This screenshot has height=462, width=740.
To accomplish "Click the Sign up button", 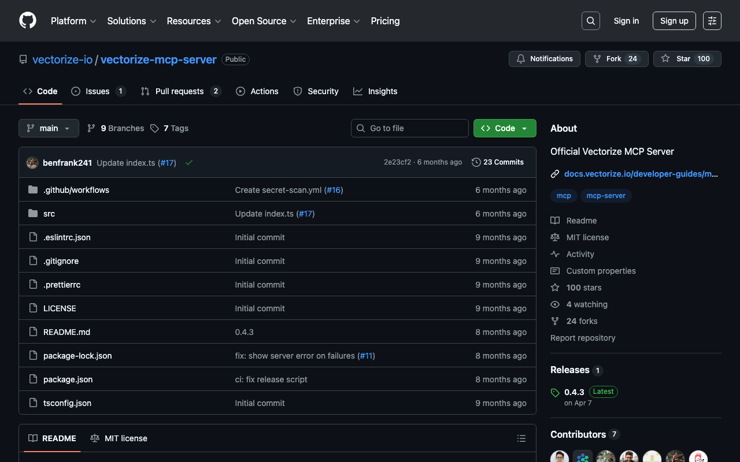I will click(x=674, y=21).
